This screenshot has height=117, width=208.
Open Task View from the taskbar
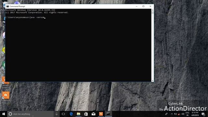coord(63,114)
